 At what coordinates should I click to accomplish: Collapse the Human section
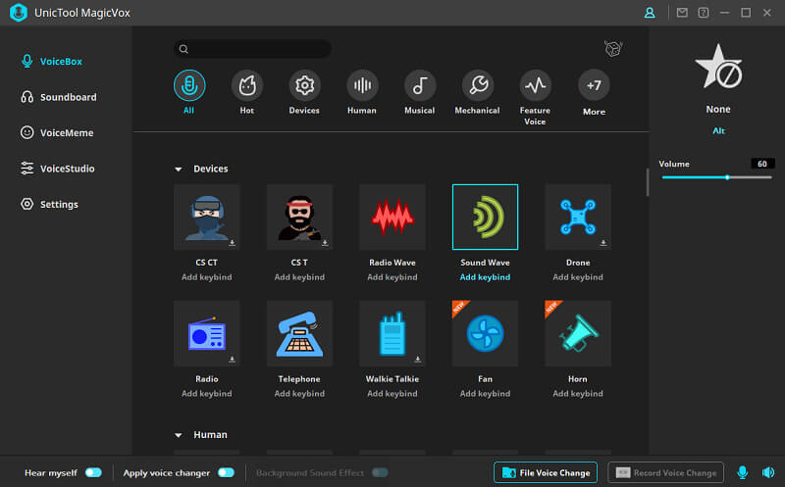(x=179, y=435)
